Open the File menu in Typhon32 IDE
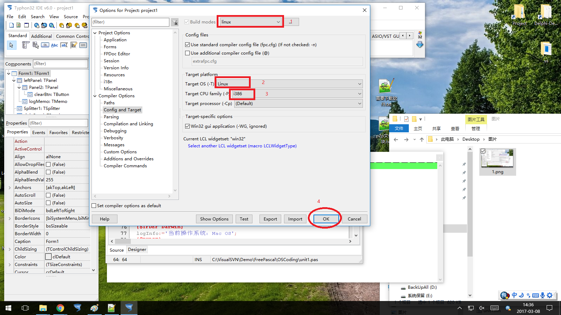 10,17
